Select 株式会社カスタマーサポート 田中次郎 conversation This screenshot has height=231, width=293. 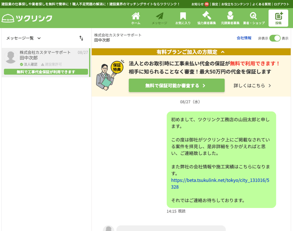(46, 63)
